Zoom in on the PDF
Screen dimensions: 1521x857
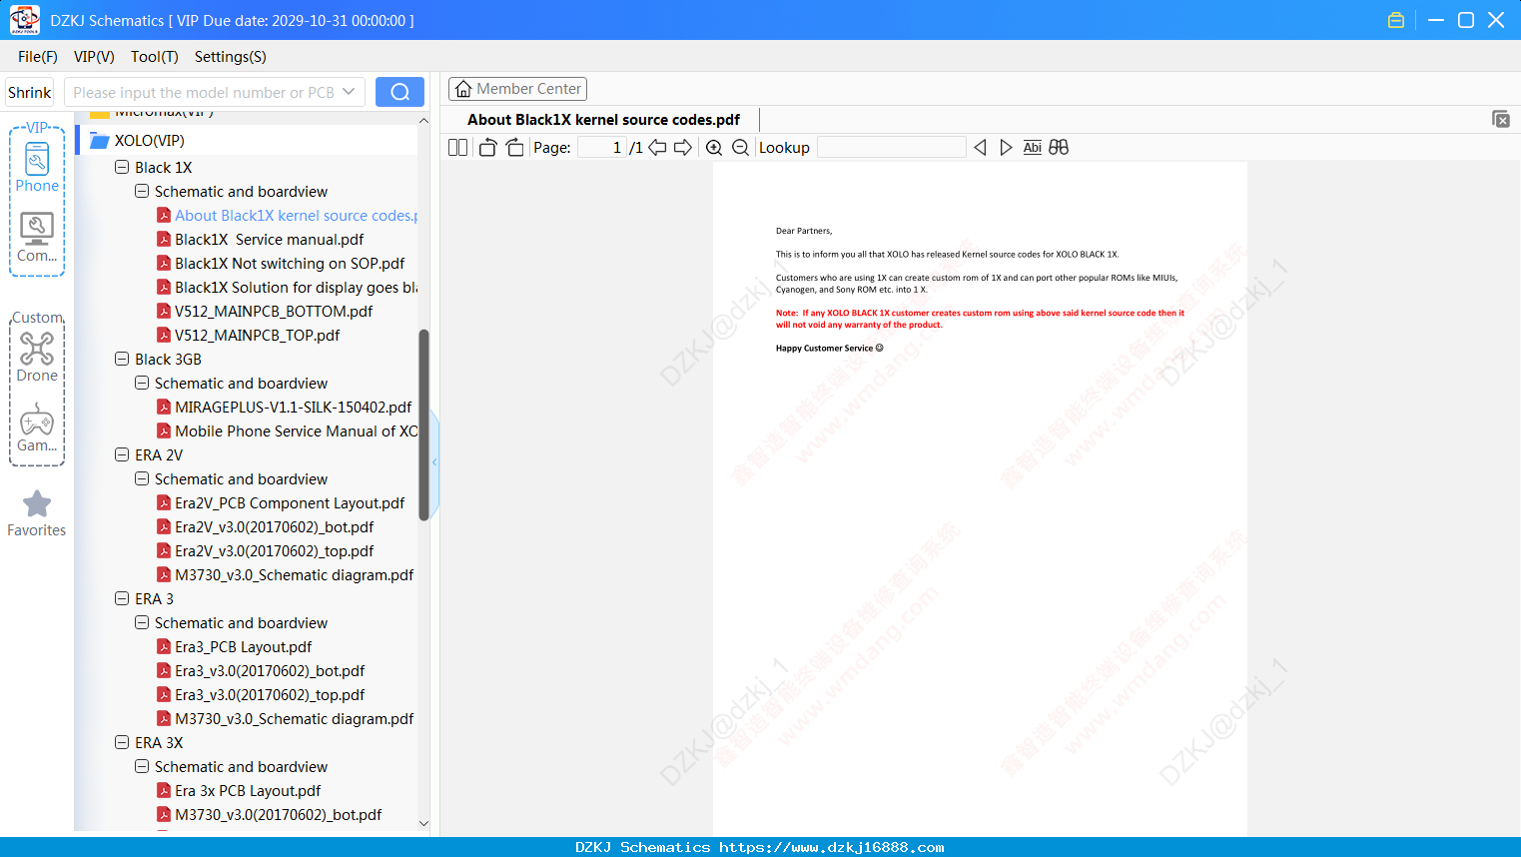coord(714,148)
